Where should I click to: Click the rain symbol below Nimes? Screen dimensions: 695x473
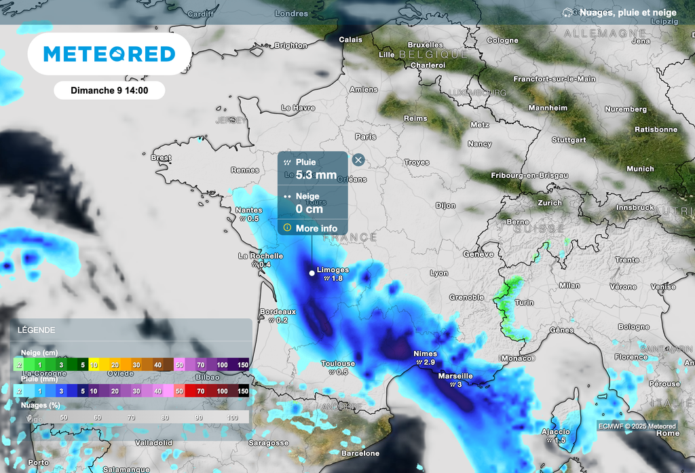click(x=419, y=362)
